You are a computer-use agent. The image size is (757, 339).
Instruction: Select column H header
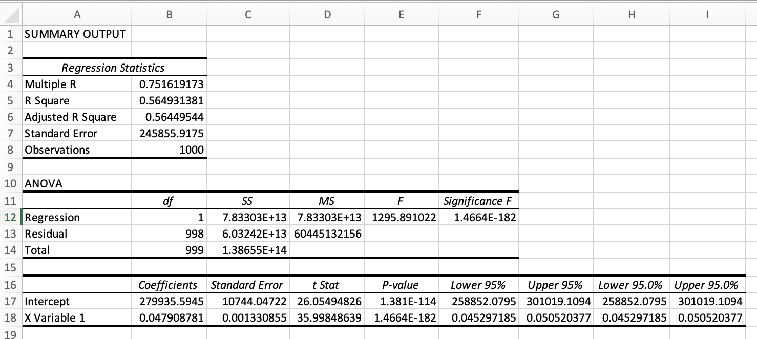631,16
